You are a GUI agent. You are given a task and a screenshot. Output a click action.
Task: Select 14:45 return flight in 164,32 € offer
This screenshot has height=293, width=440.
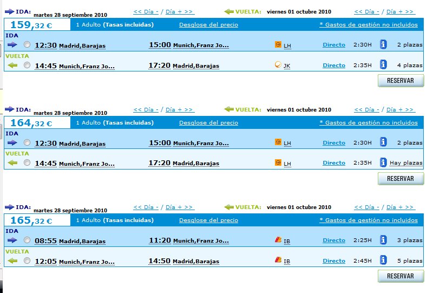point(27,162)
